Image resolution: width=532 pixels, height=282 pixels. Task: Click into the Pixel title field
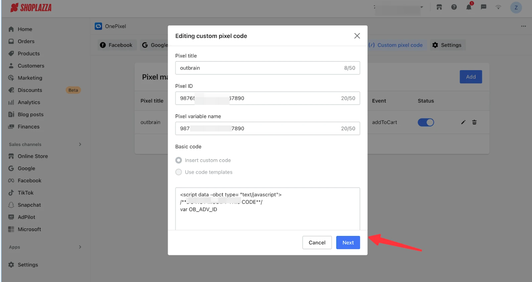[x=258, y=68]
